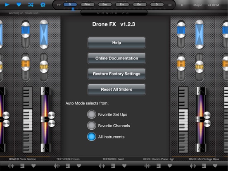This screenshot has height=171, width=228.
Task: Select the Bm chord slot
Action: pos(104,5)
